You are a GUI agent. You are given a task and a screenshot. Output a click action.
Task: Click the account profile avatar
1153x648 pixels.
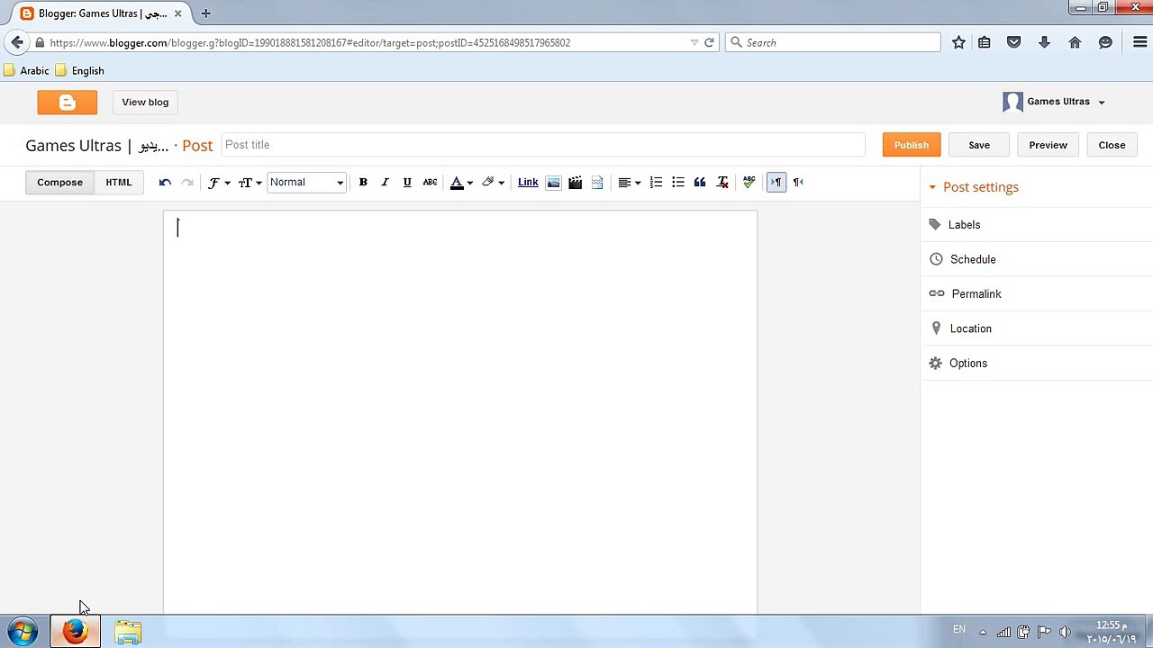pos(1012,102)
